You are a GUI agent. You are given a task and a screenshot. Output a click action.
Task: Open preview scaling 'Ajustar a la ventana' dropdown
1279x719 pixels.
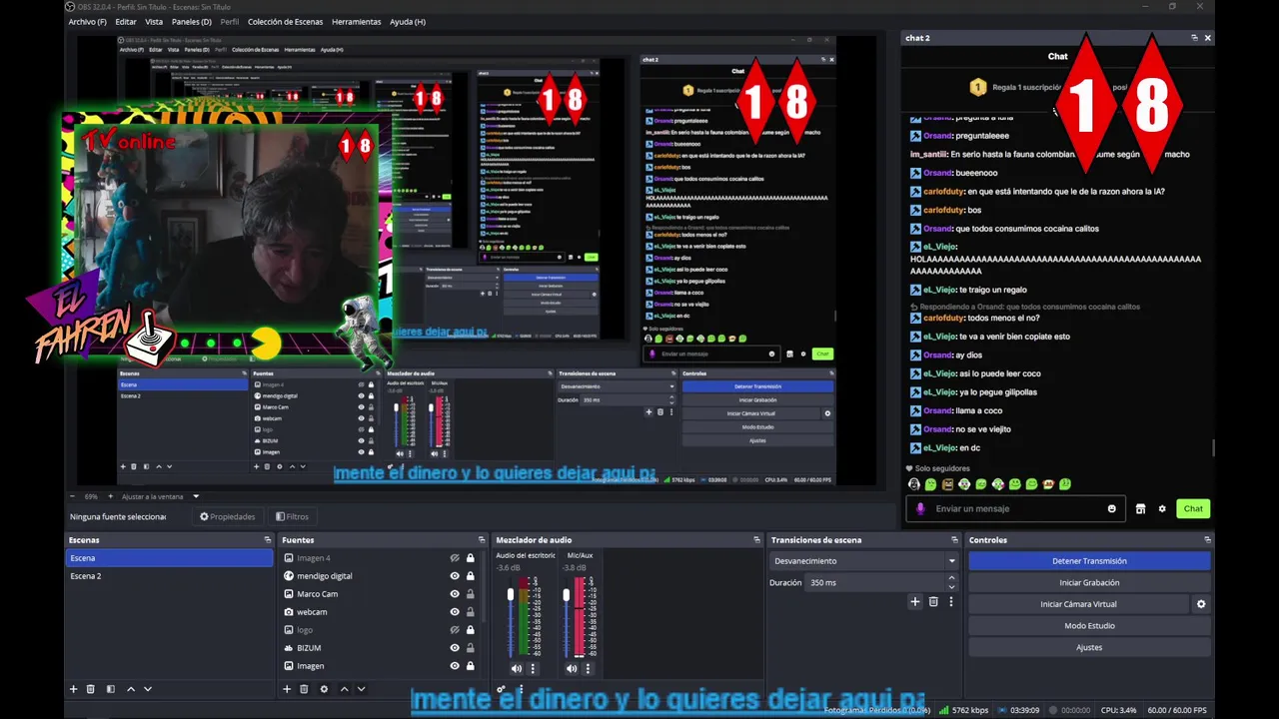tap(161, 496)
